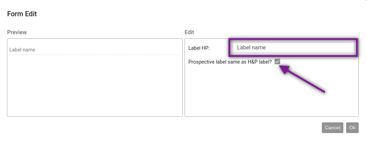Confirm the form edit with Ok
This screenshot has width=367, height=150.
coord(352,128)
